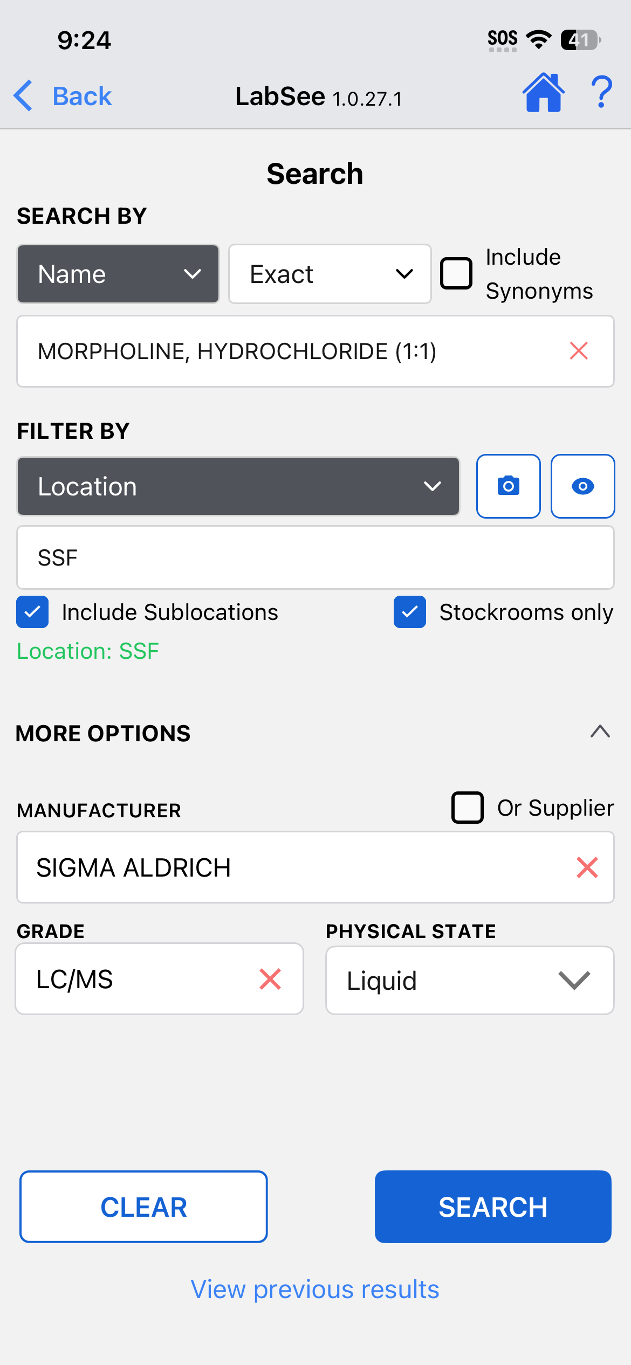
Task: Open View previous results link
Action: (x=315, y=1290)
